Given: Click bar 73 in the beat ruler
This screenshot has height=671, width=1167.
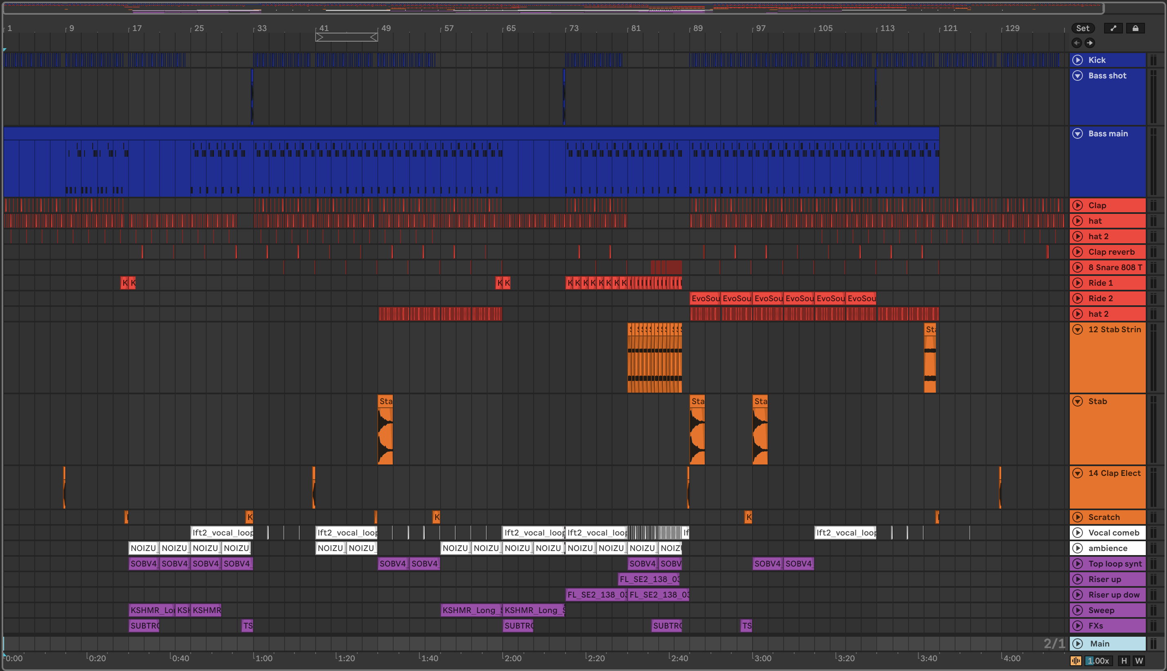Looking at the screenshot, I should pos(573,28).
